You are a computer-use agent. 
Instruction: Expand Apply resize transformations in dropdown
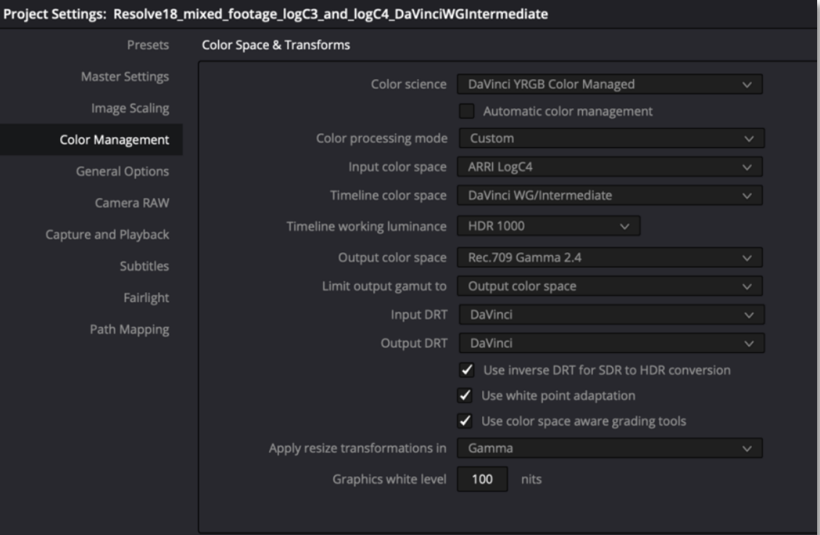[610, 448]
